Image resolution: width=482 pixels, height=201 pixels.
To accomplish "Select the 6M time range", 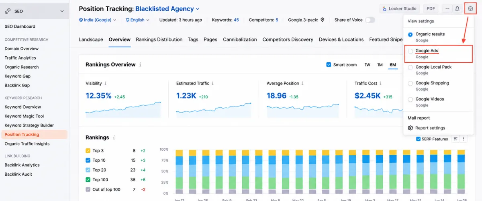I will click(x=392, y=65).
